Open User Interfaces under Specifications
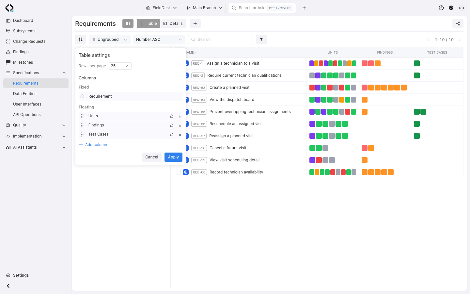 pyautogui.click(x=36, y=104)
